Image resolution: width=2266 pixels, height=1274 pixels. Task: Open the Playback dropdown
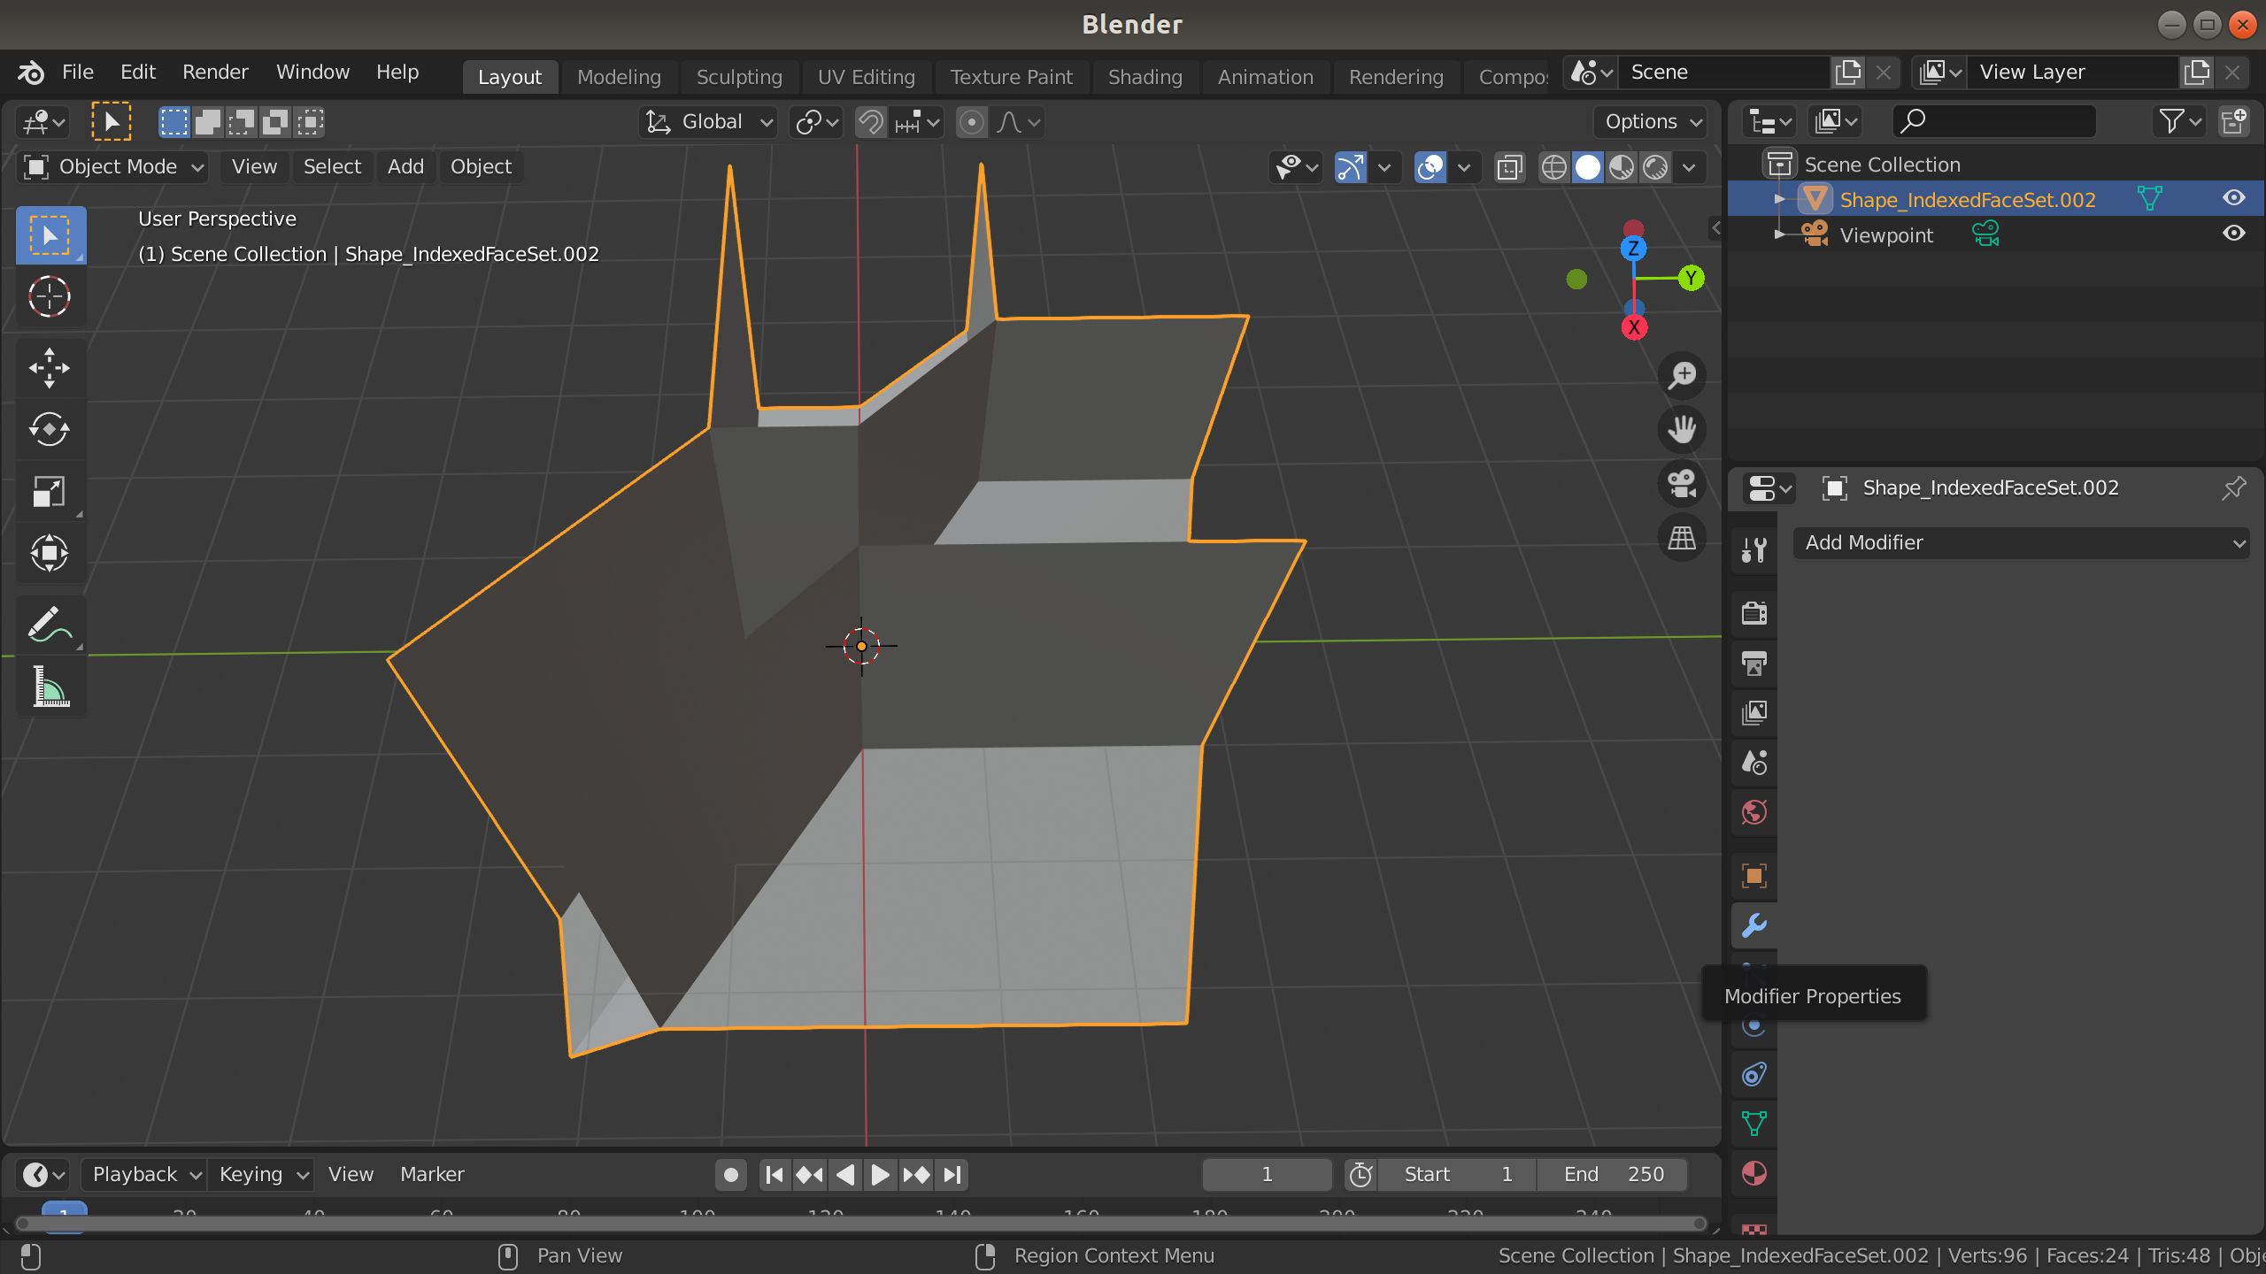(145, 1175)
